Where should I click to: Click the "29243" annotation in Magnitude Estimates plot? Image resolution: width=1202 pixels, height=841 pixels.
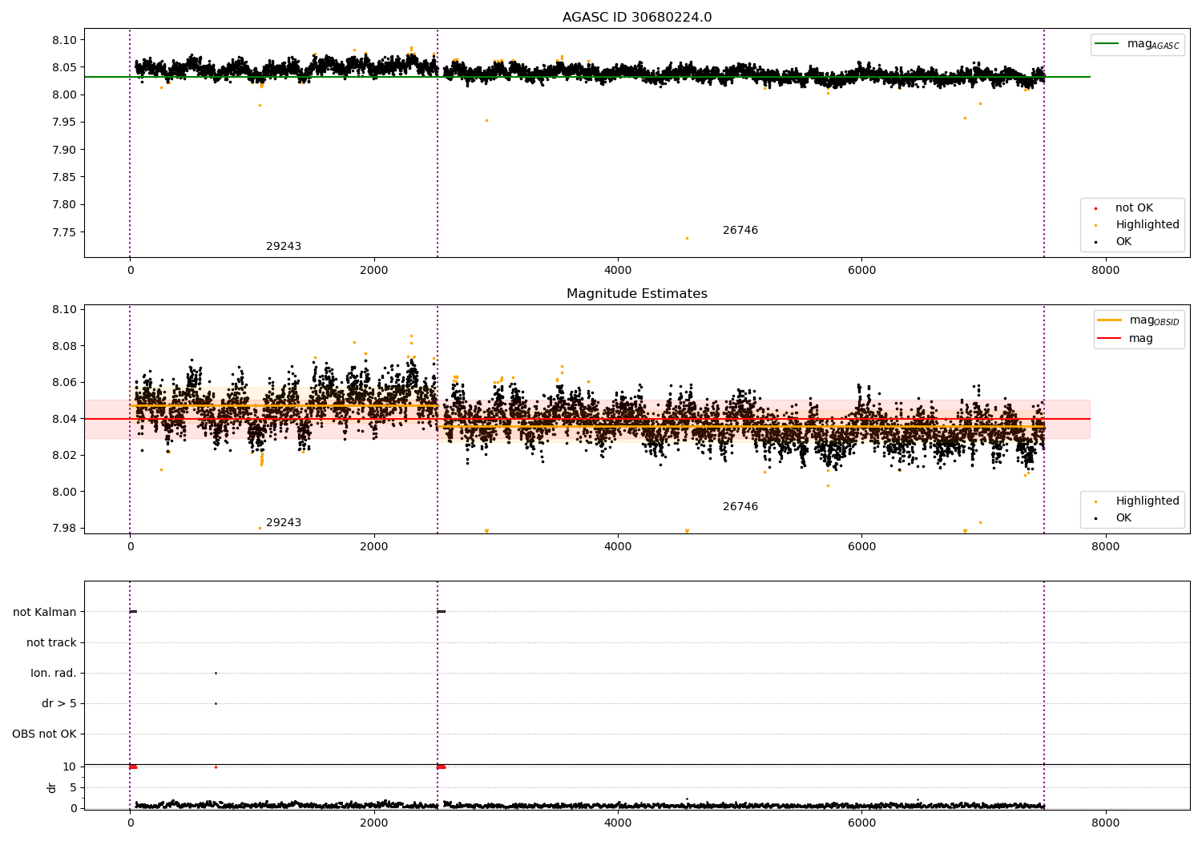click(x=284, y=522)
